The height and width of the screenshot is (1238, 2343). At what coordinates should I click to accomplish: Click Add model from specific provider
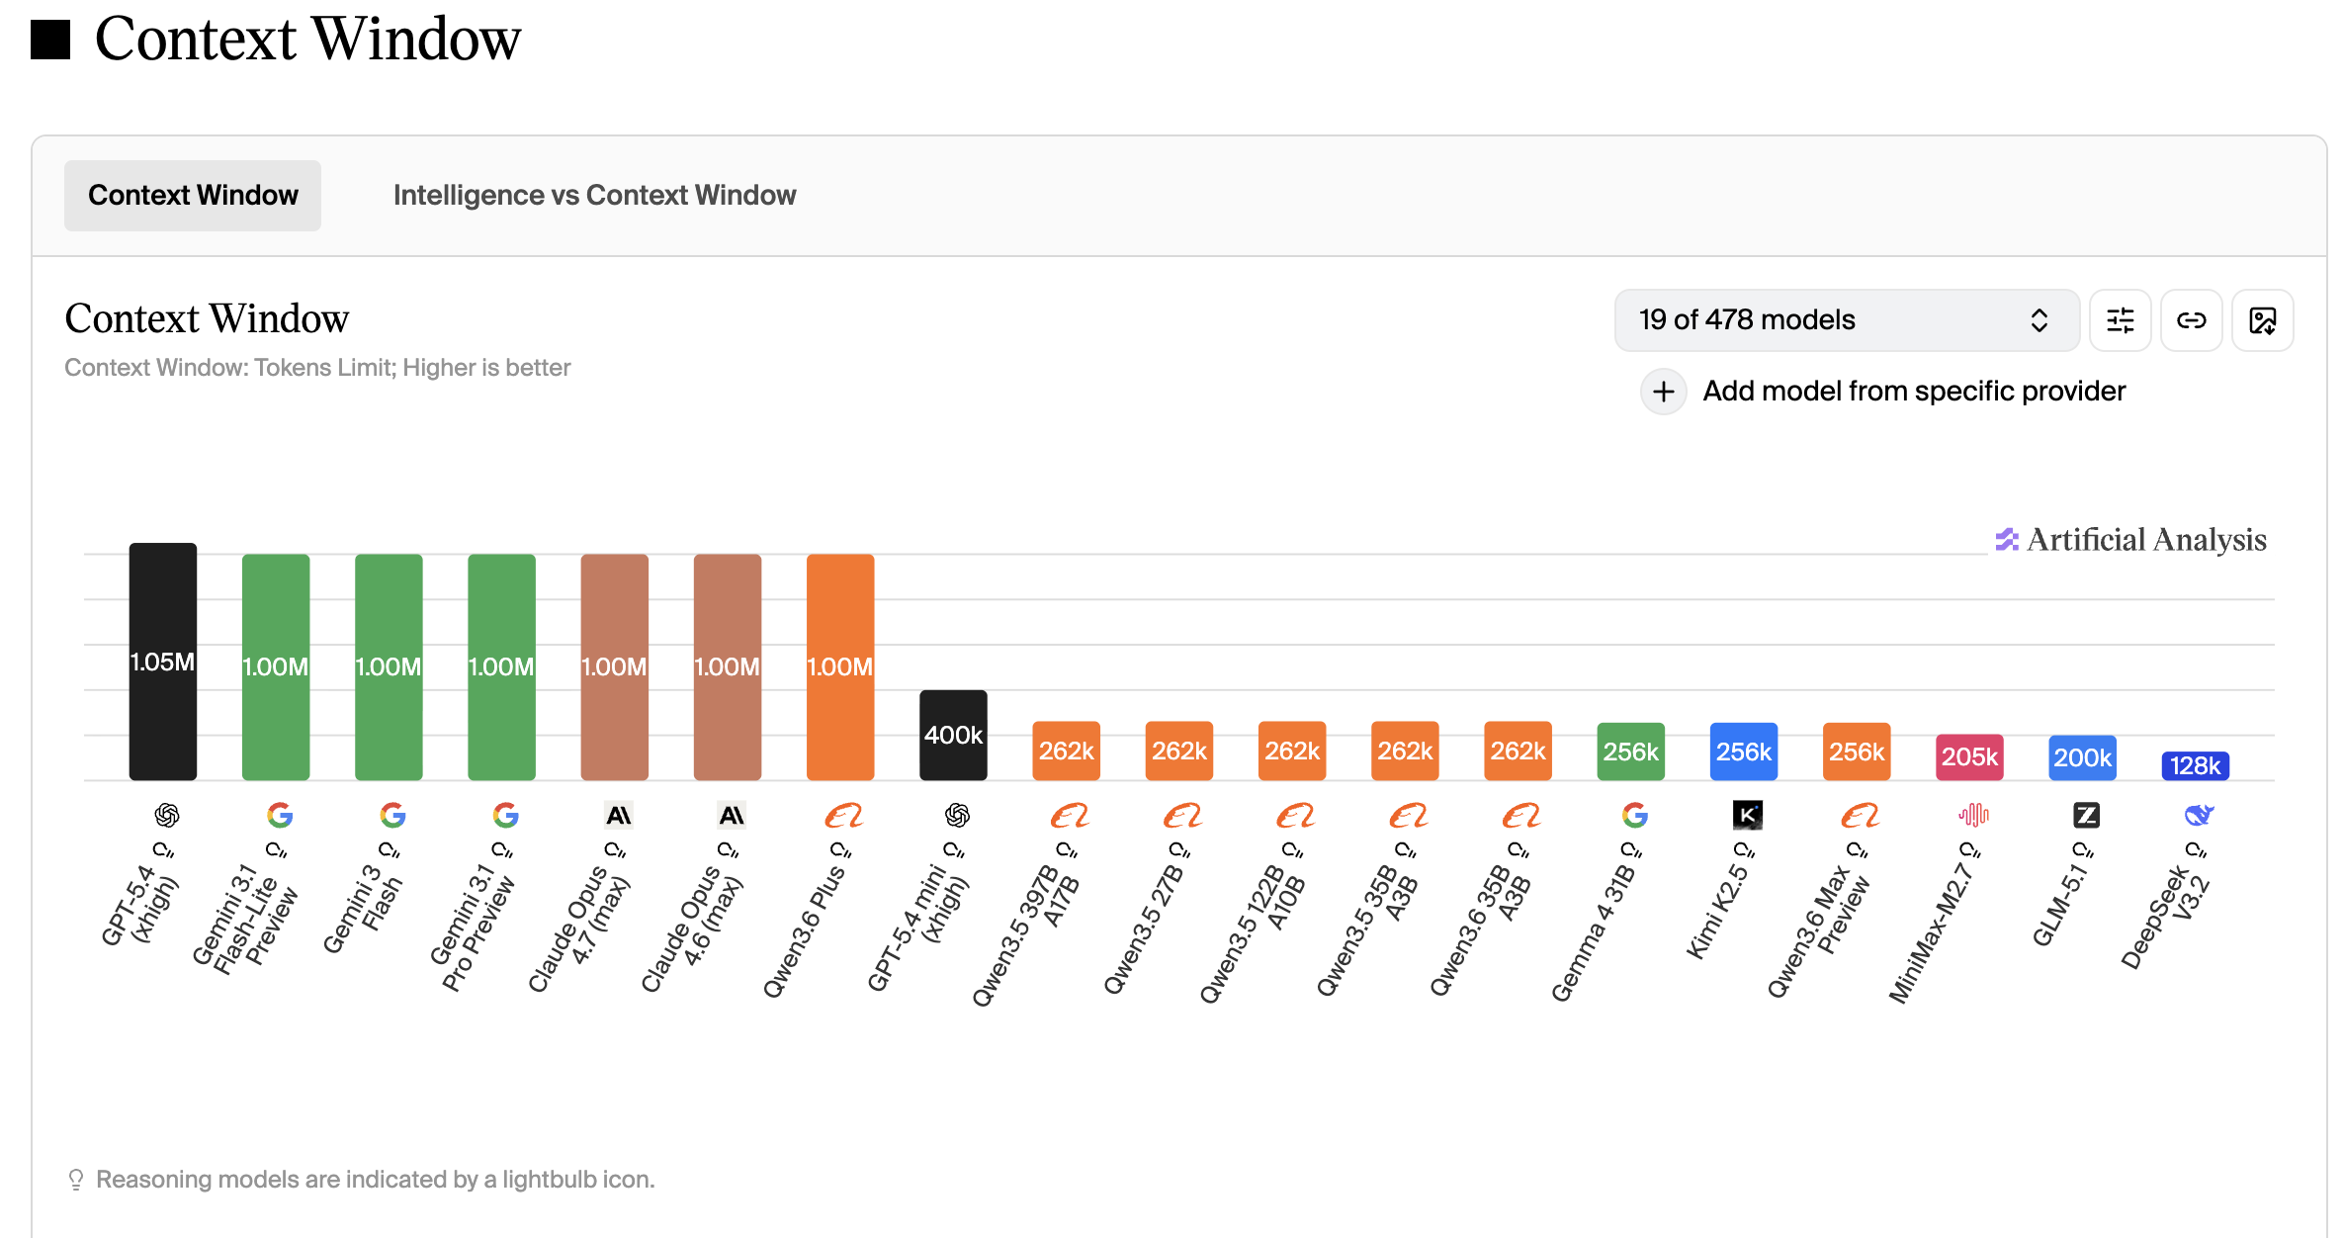point(1913,392)
